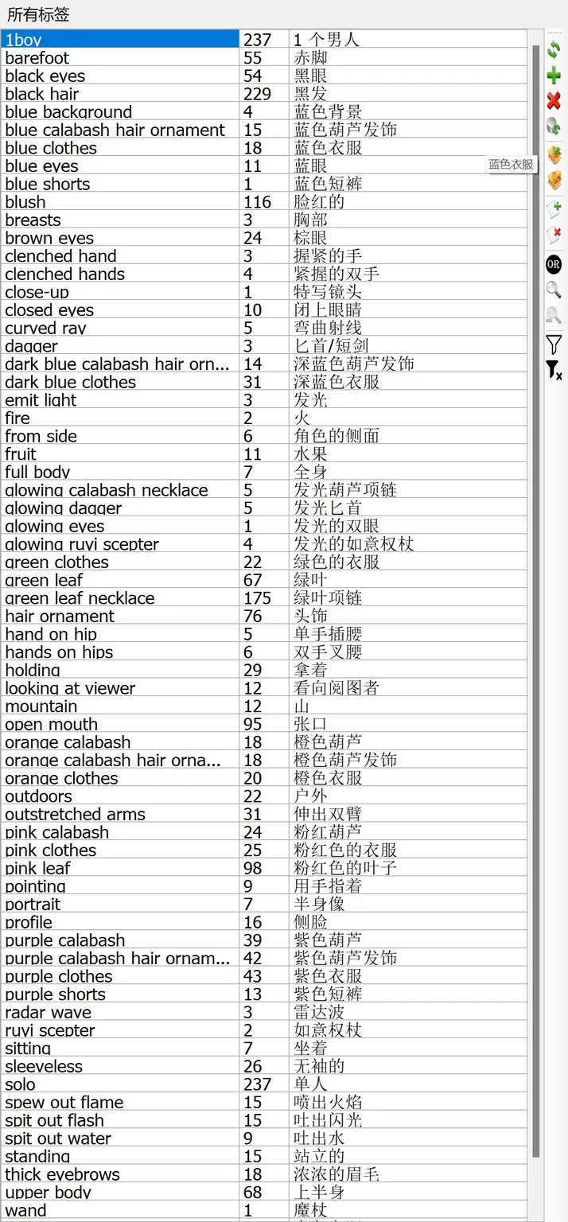Select the 'radar wave' tag
This screenshot has width=568, height=1222.
(48, 1012)
